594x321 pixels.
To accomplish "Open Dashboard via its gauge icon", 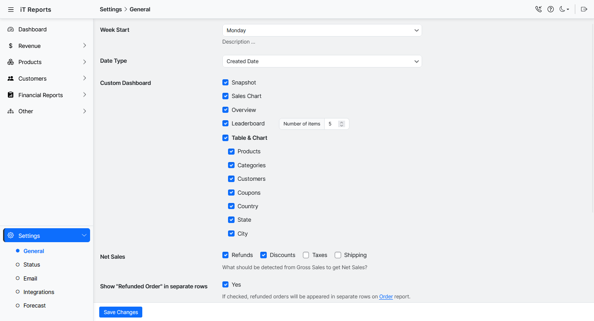I will point(11,30).
